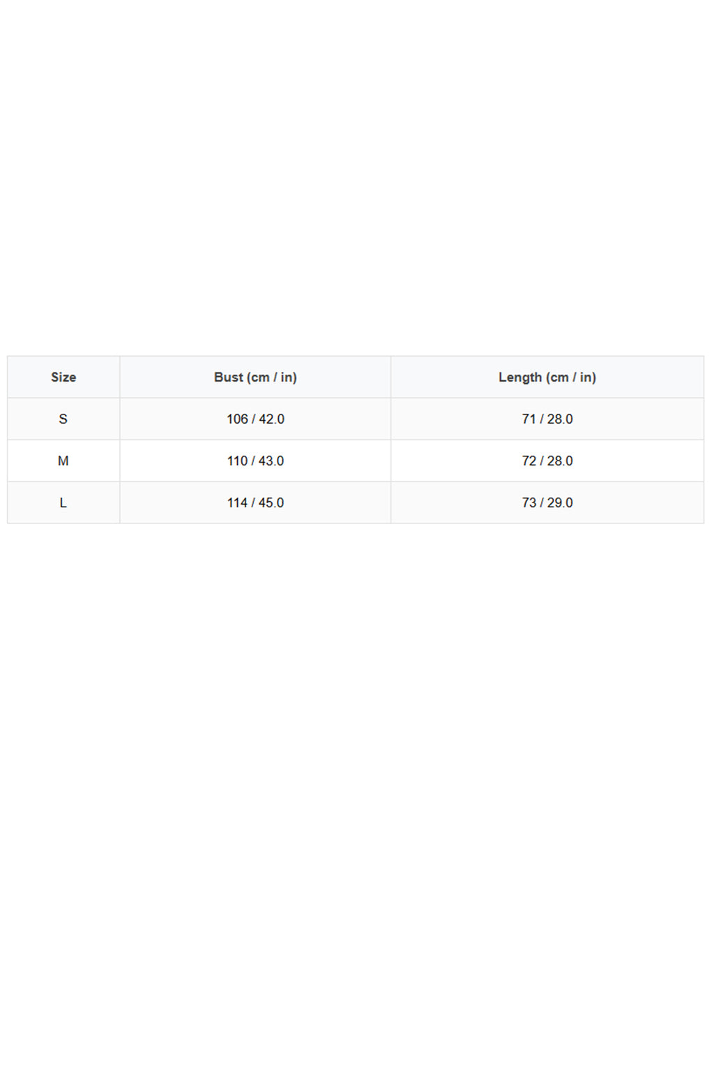Select the S size cell

pyautogui.click(x=63, y=419)
